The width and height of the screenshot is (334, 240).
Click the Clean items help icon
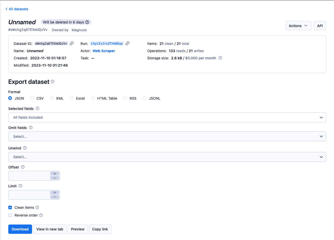coord(37,207)
